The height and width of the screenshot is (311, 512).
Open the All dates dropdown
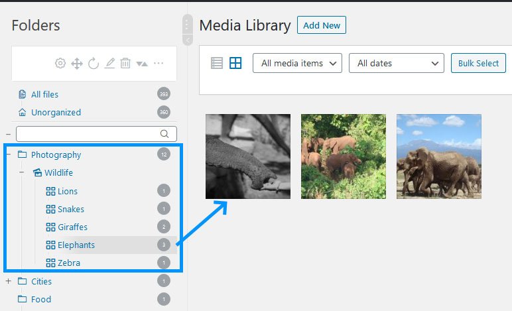click(x=396, y=64)
